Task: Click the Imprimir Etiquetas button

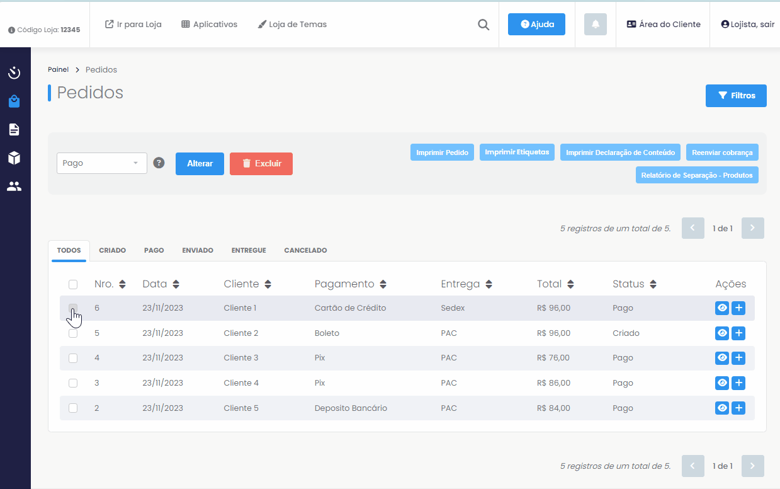Action: tap(517, 152)
